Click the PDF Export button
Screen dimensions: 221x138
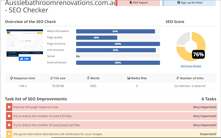point(138,3)
